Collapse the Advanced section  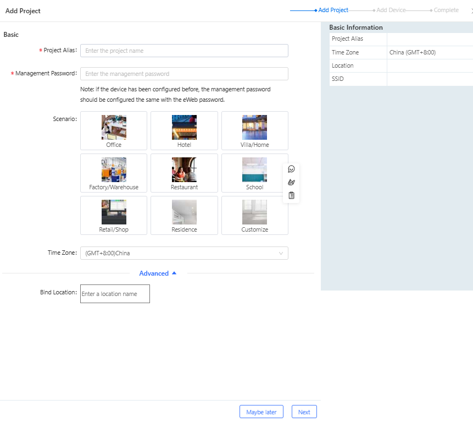pyautogui.click(x=158, y=273)
